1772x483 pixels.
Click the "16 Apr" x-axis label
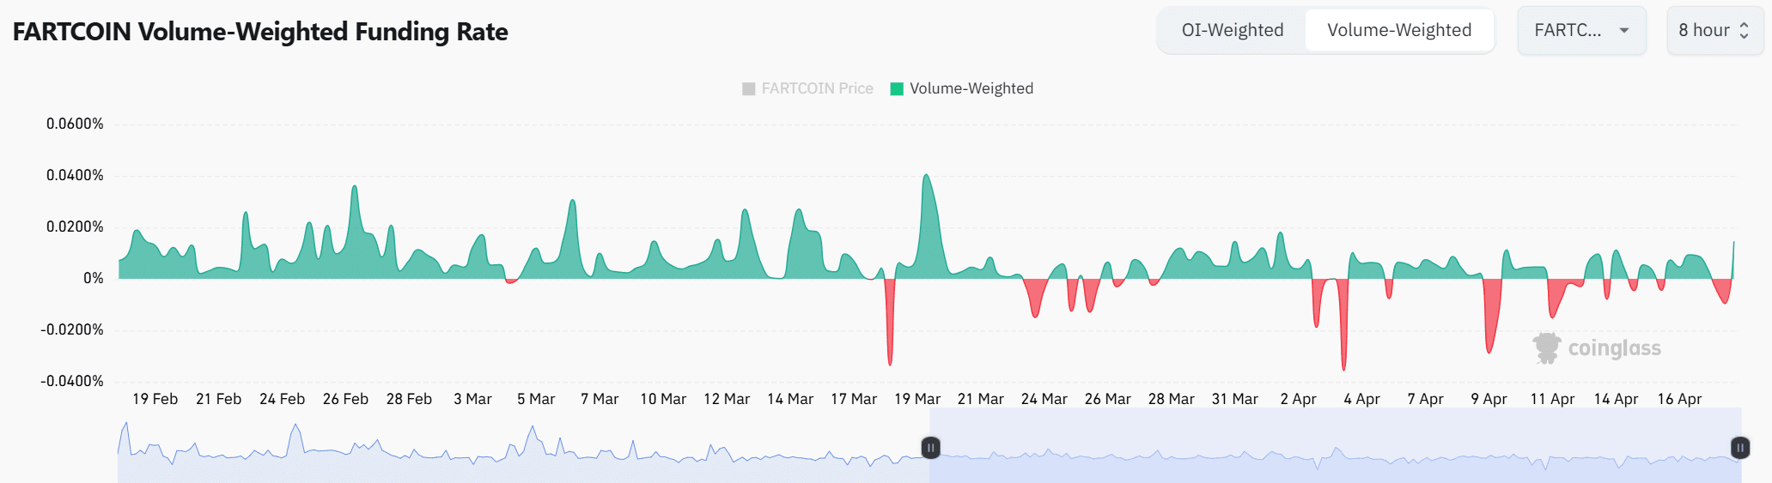click(x=1679, y=399)
